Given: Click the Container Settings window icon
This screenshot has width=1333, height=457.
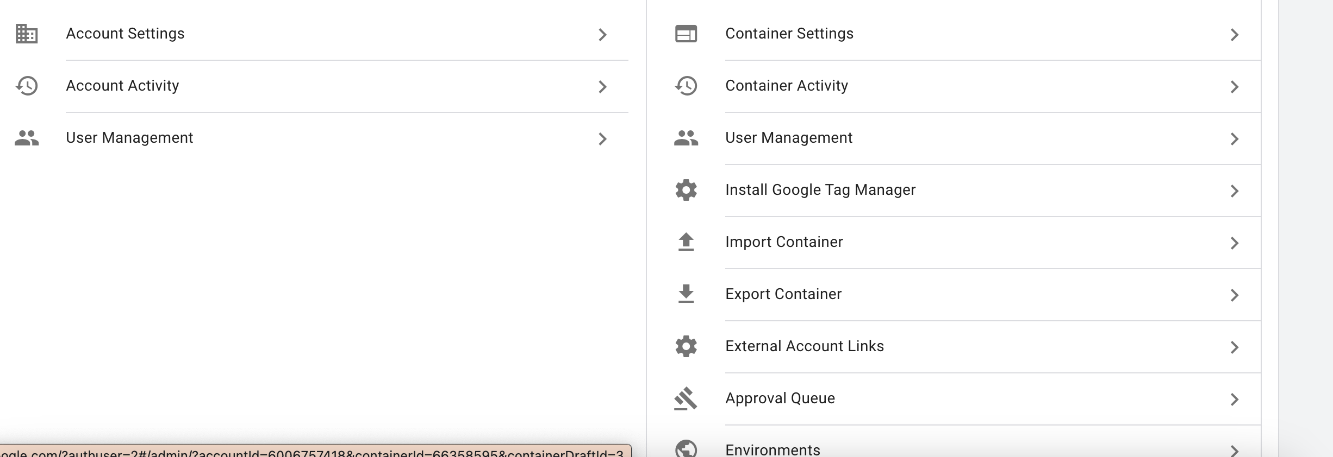Looking at the screenshot, I should [686, 34].
